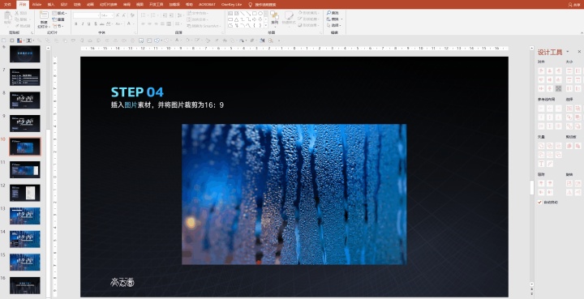This screenshot has height=299, width=584.
Task: Toggle Italic formatting
Action: pos(82,23)
